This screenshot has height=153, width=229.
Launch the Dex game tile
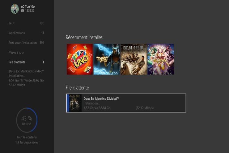(x=107, y=59)
